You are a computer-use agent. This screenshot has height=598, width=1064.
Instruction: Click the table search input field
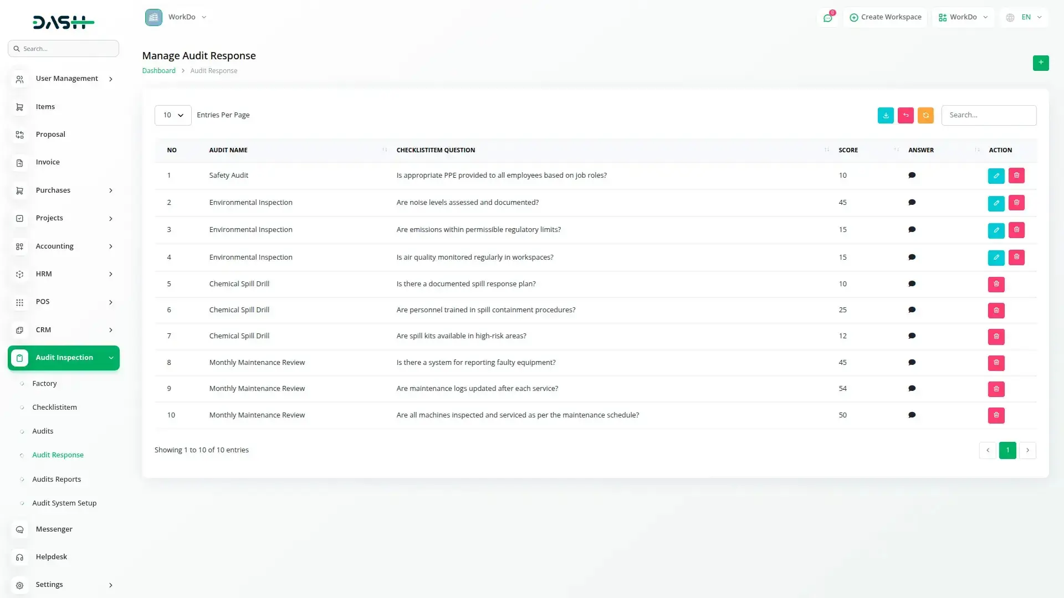tap(989, 115)
